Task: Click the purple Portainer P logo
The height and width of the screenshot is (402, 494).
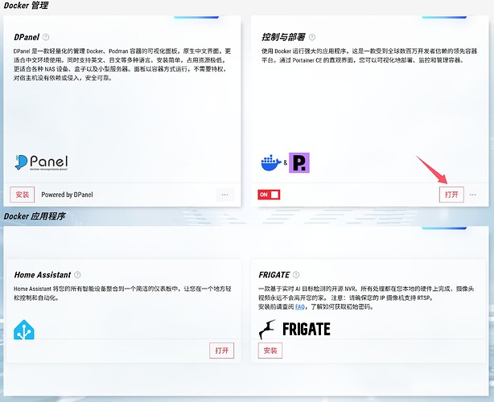Action: (299, 162)
